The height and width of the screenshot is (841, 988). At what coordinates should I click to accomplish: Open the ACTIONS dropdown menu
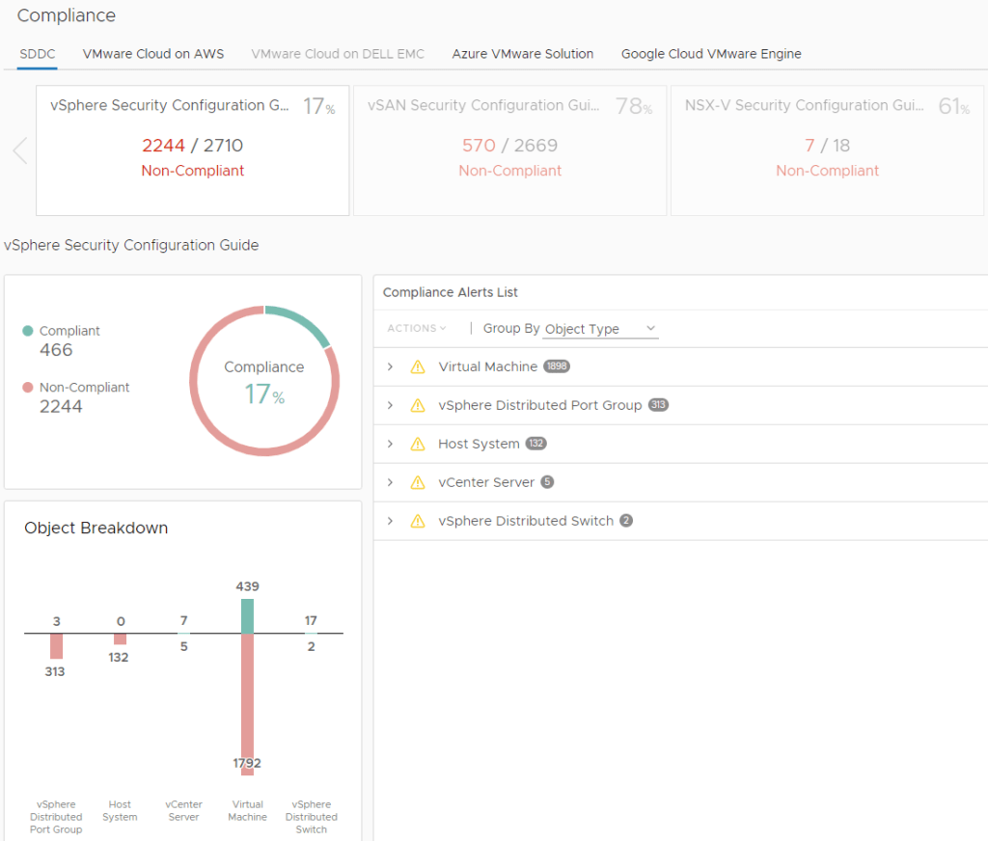click(415, 328)
